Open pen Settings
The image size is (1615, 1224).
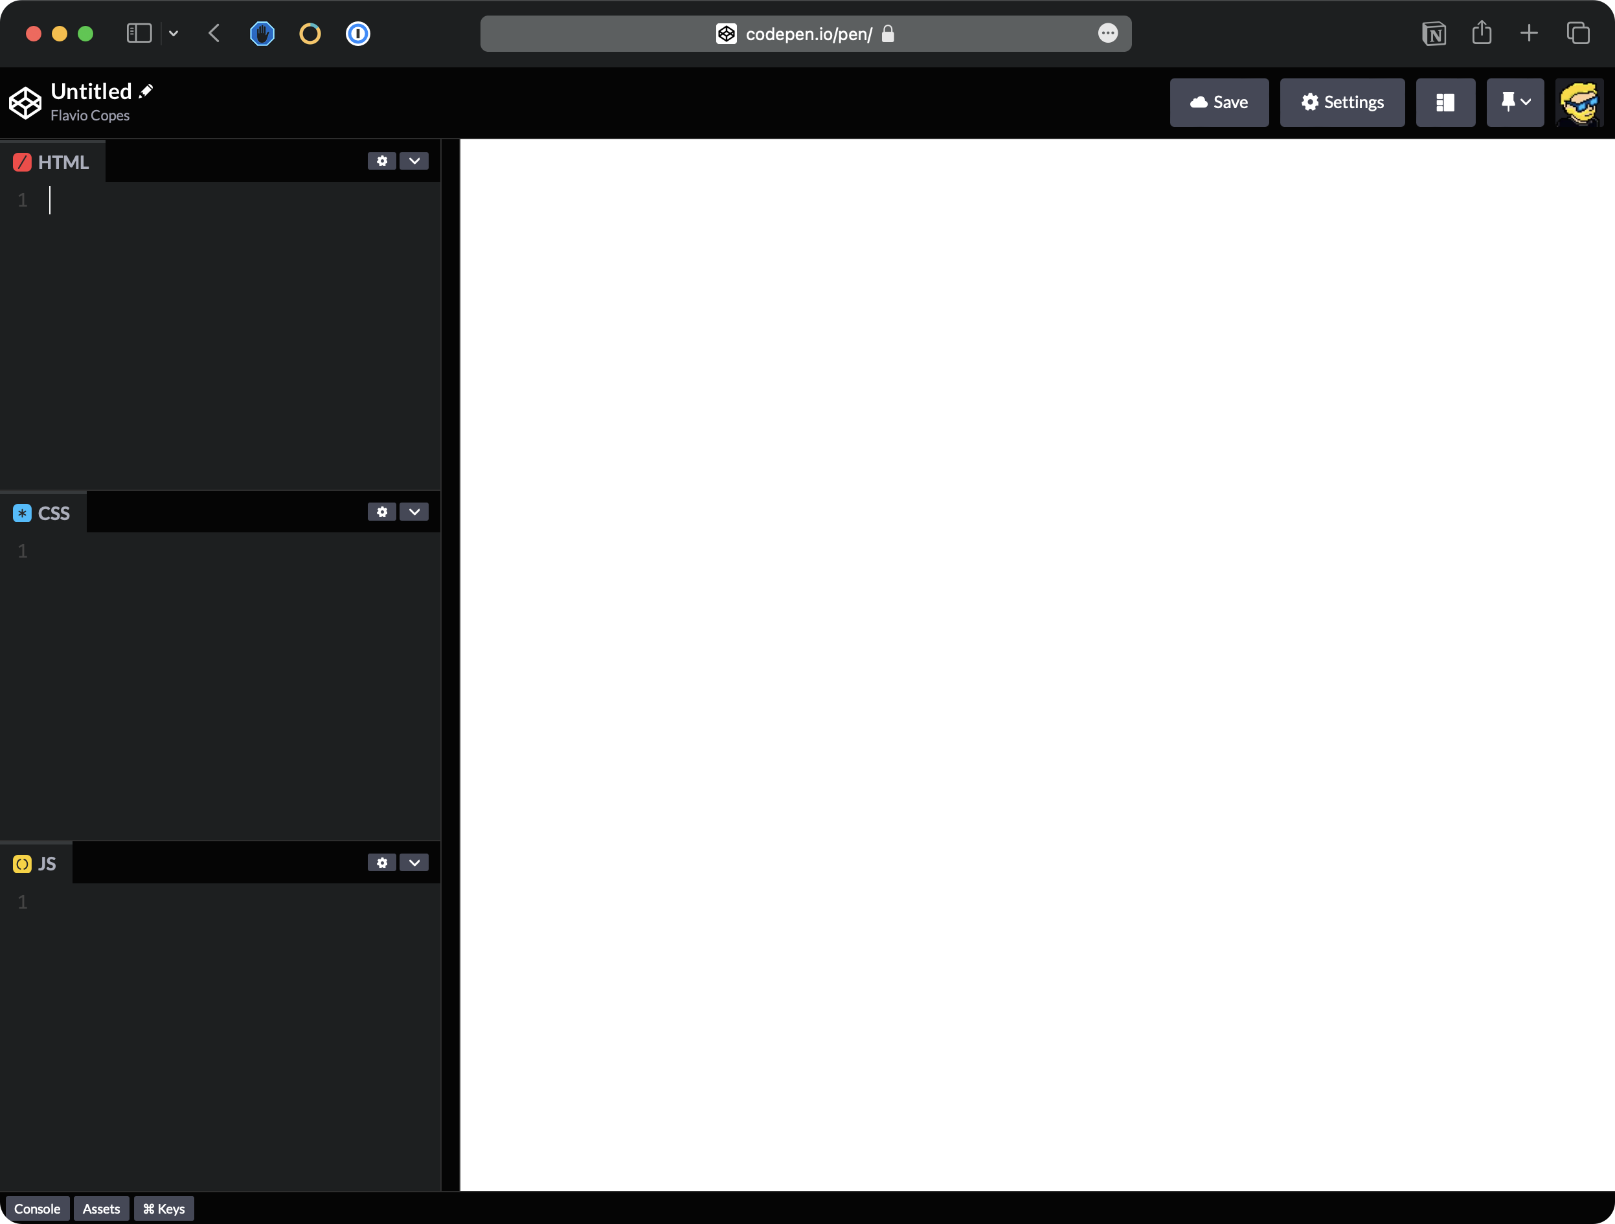click(x=1341, y=102)
